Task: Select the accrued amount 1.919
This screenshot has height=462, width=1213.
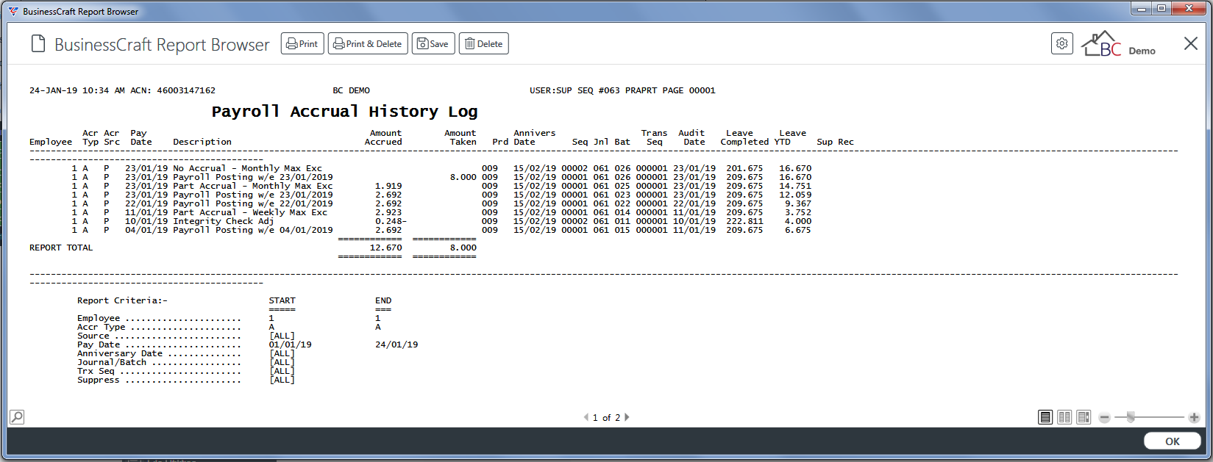Action: point(388,186)
